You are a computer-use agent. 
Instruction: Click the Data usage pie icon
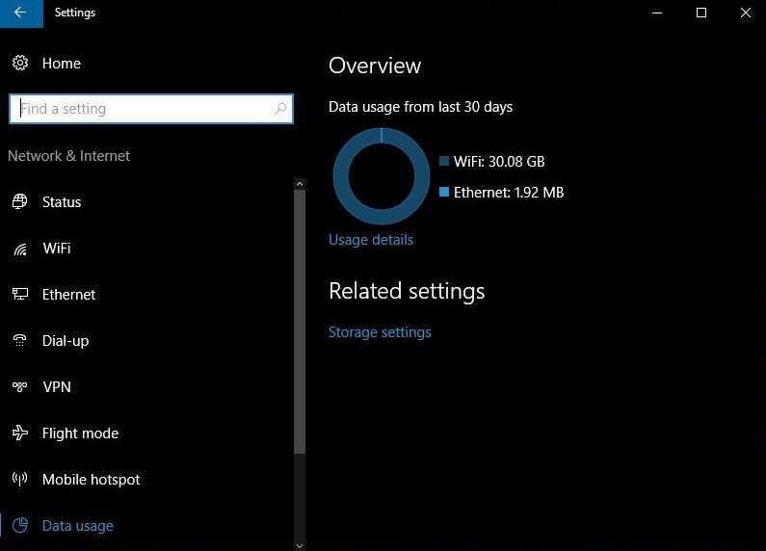tap(20, 526)
